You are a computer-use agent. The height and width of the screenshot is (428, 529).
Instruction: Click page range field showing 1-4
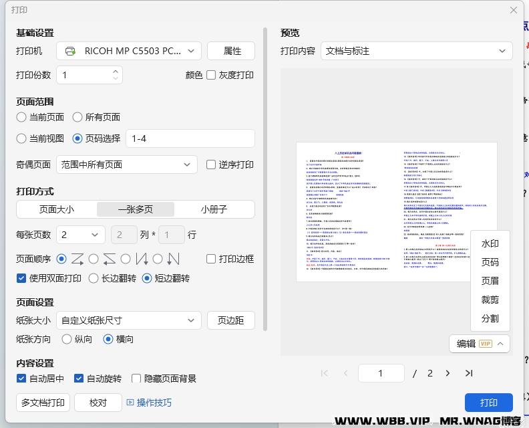pyautogui.click(x=190, y=138)
